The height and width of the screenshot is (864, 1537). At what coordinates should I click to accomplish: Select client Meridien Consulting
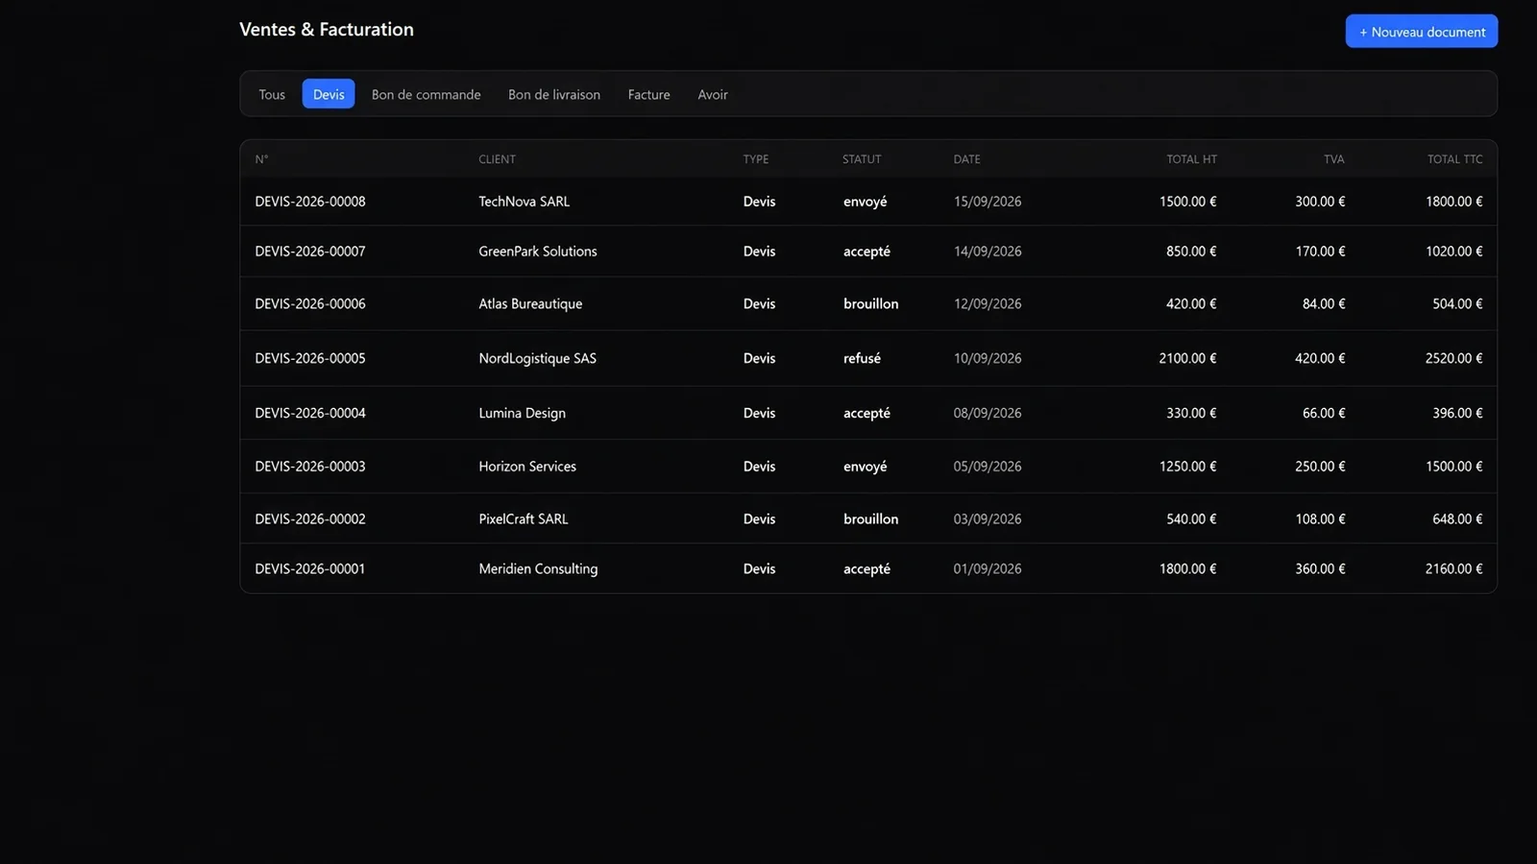538,568
